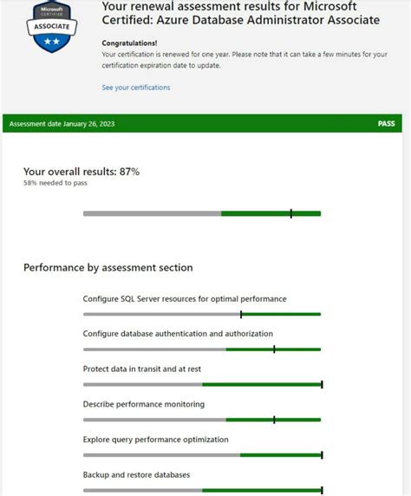
Task: Click the Configure SQL Server resources score marker
Action: pyautogui.click(x=241, y=315)
